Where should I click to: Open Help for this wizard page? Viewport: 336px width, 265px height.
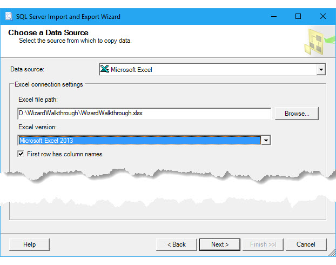tap(29, 244)
